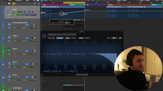This screenshot has height=91, width=163.
Task: Click the Drums track icon
Action: [x=9, y=50]
